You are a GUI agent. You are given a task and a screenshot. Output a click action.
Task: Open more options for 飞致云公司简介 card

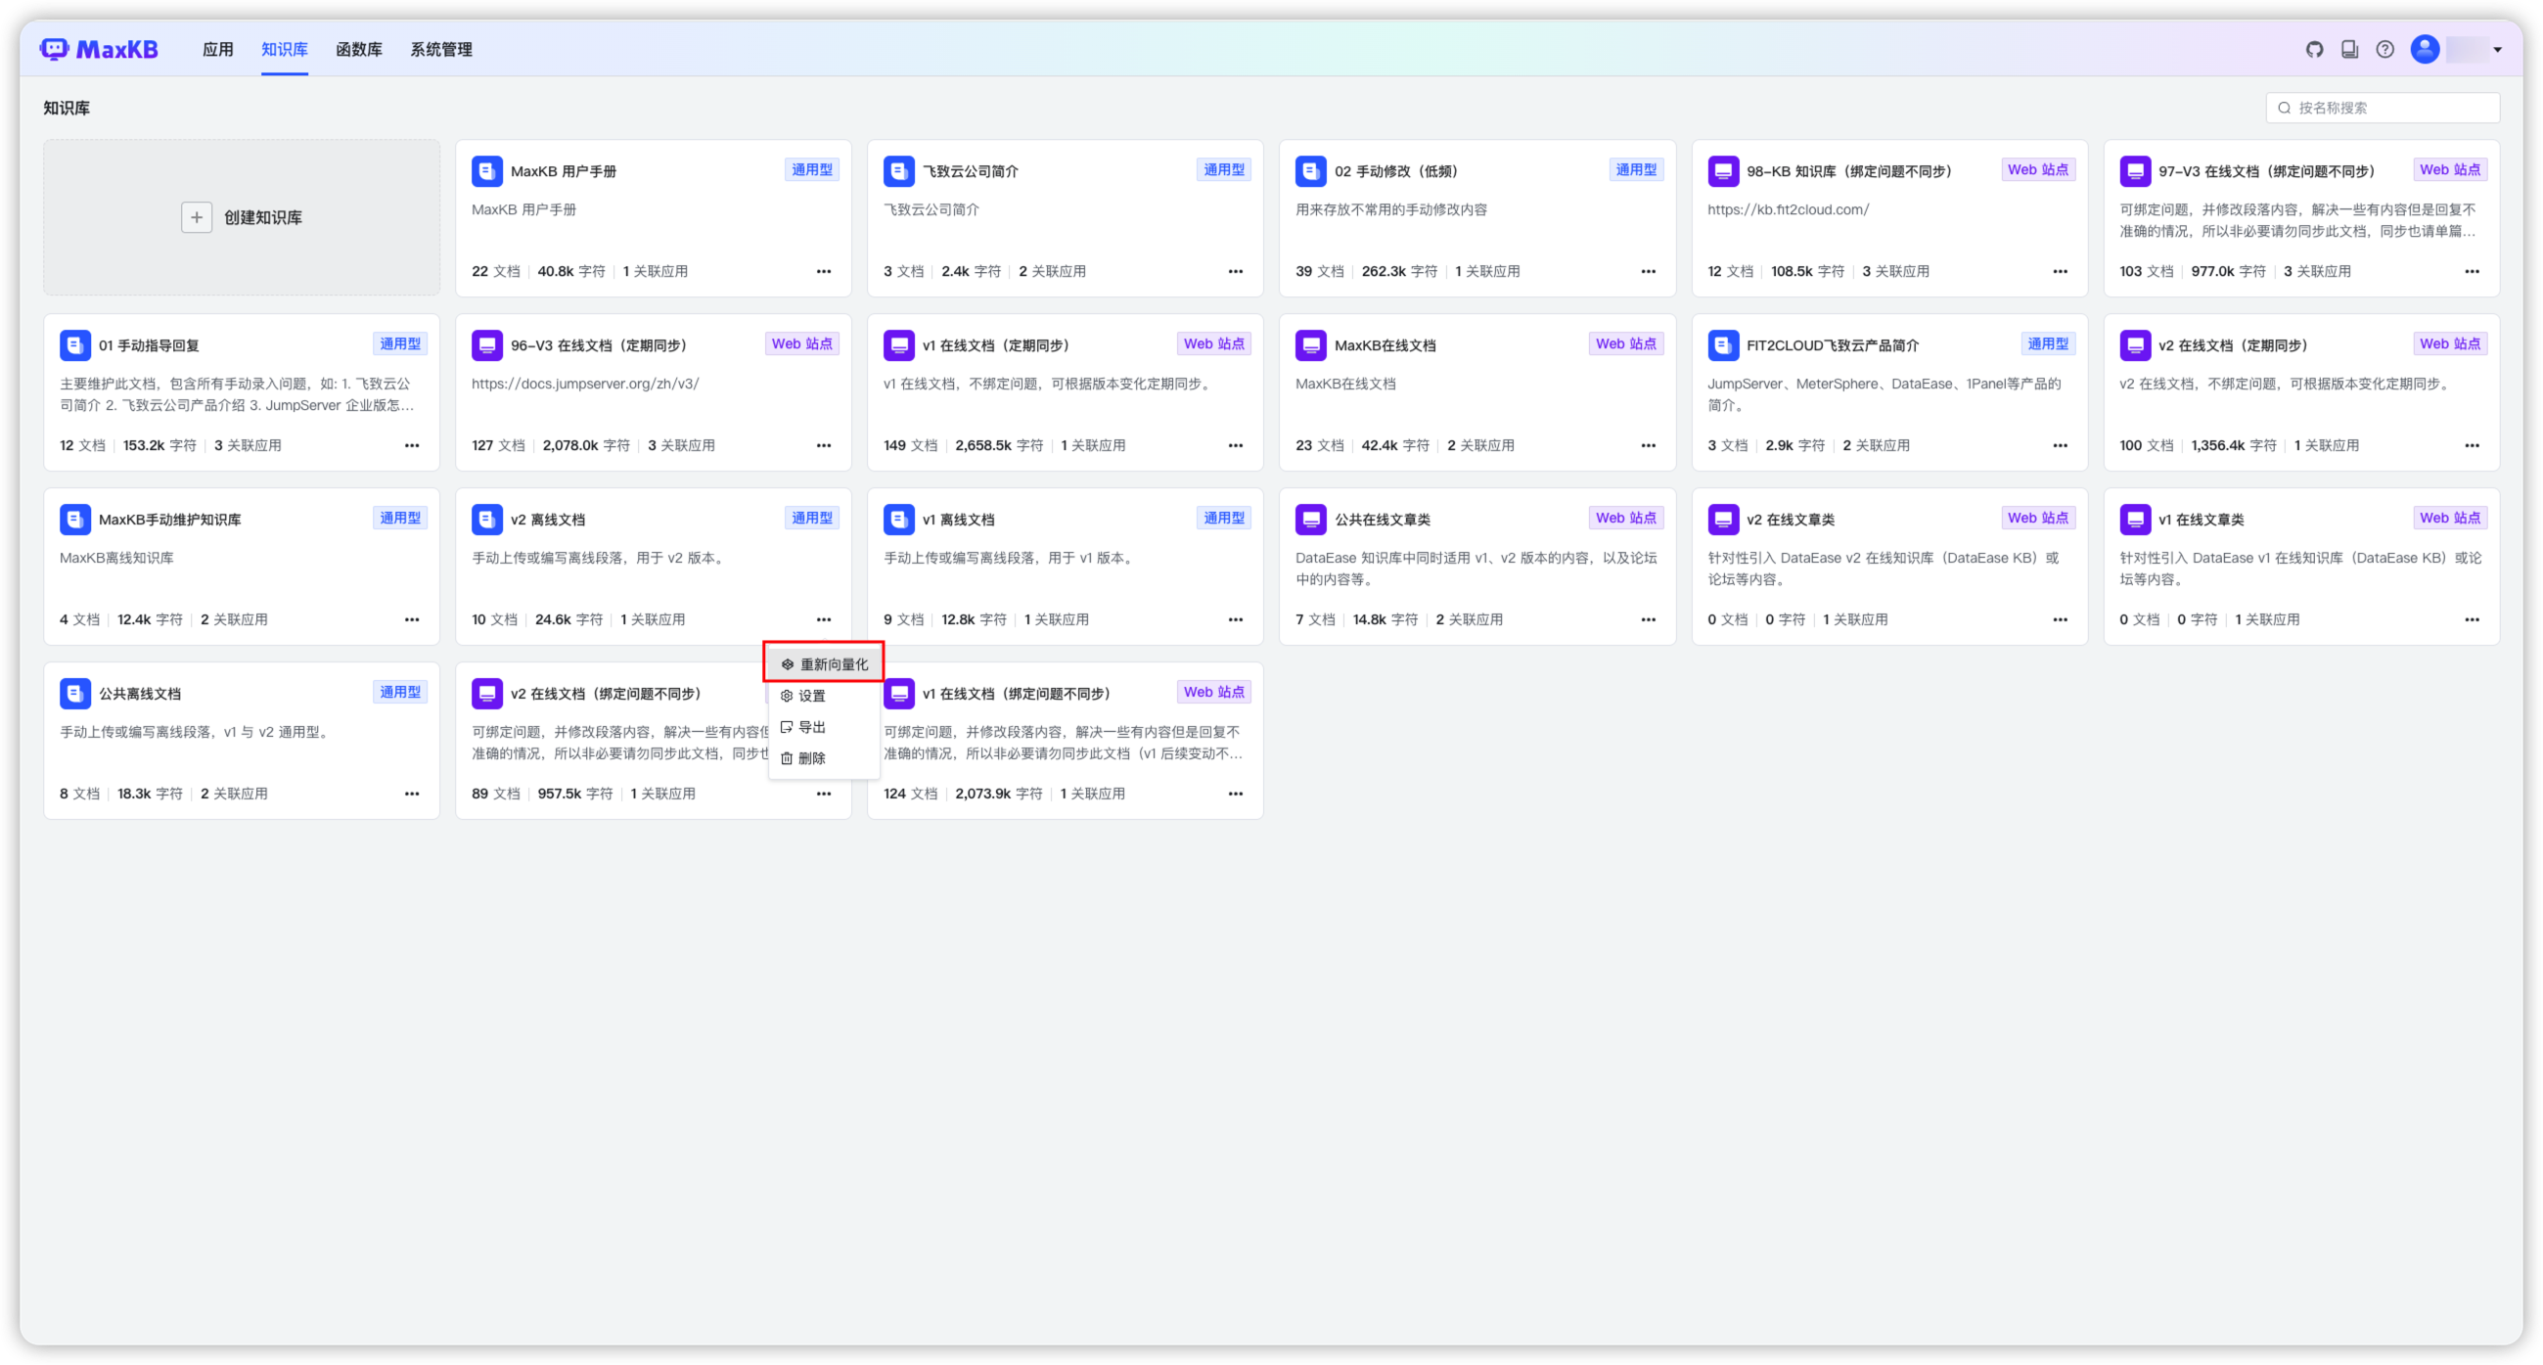pyautogui.click(x=1235, y=271)
